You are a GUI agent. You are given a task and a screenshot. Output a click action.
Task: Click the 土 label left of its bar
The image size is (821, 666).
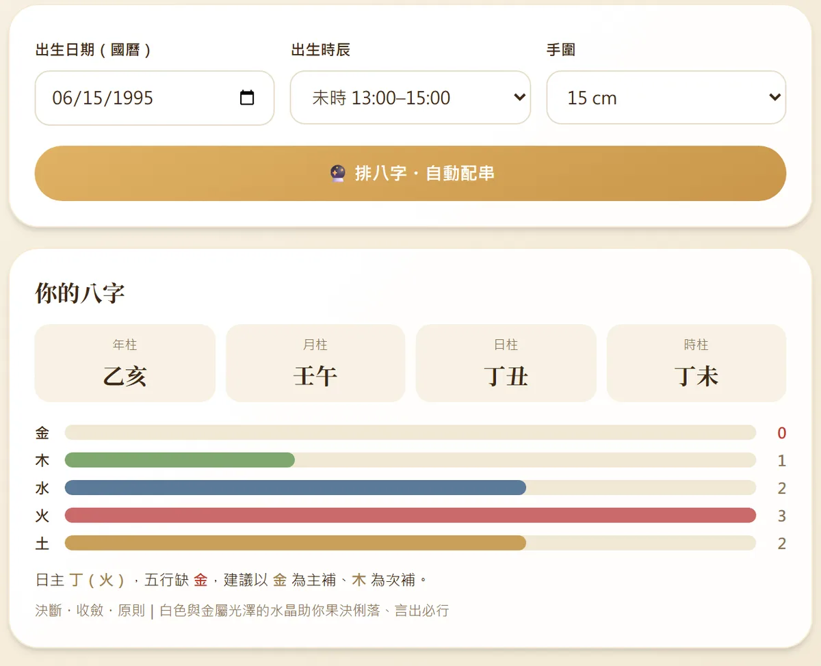point(42,544)
